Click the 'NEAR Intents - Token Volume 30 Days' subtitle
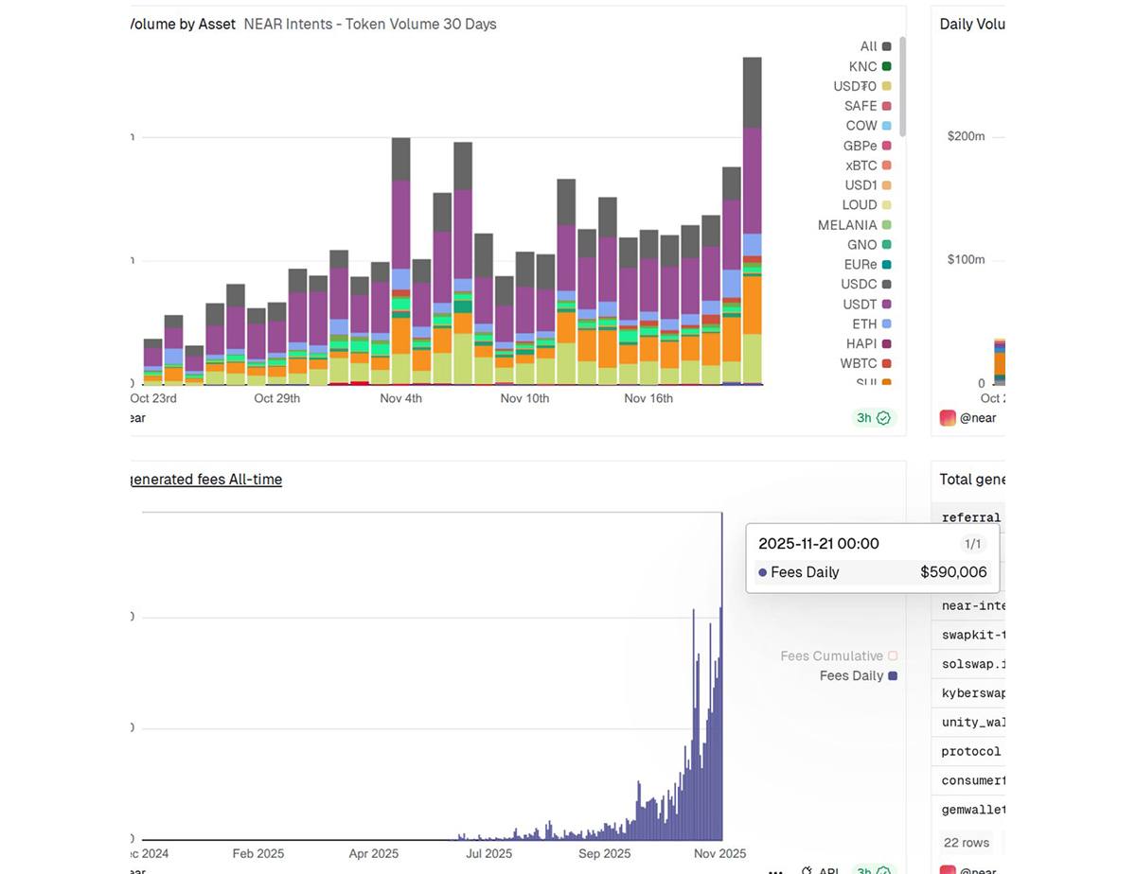Screen dimensions: 1136x874 coord(370,25)
